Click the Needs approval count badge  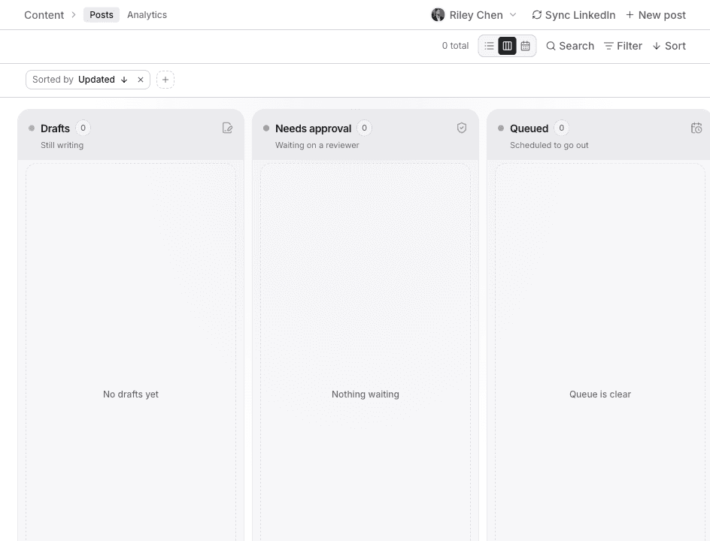click(x=364, y=128)
